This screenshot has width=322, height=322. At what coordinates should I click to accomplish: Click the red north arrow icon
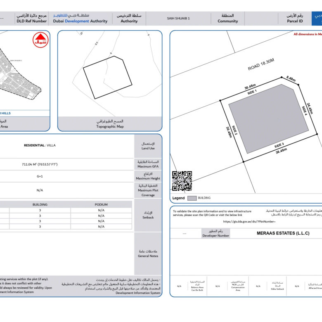click(40, 40)
